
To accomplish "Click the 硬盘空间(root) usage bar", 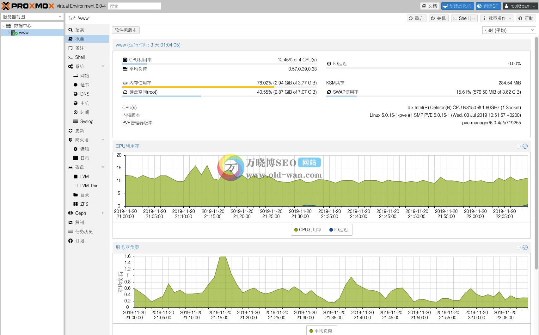I will (x=219, y=96).
